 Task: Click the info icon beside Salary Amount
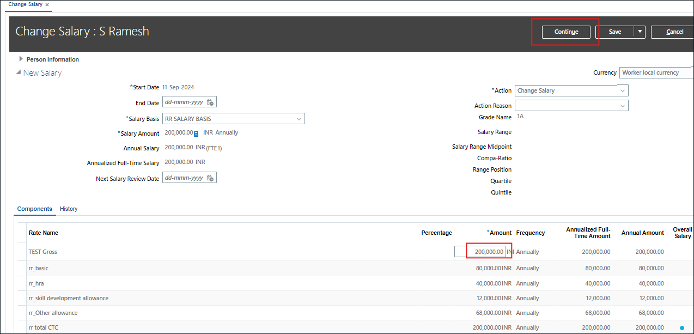pyautogui.click(x=197, y=132)
